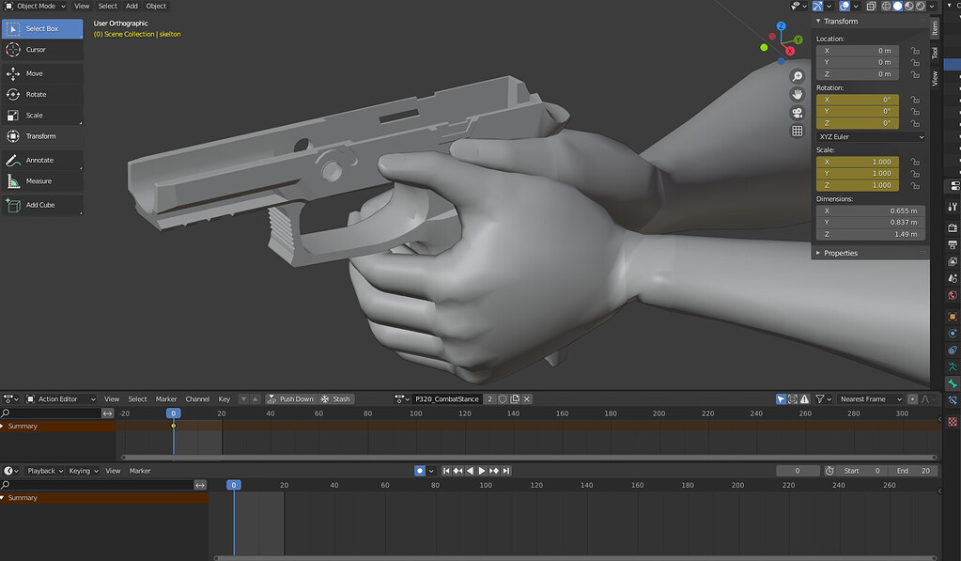Image resolution: width=961 pixels, height=561 pixels.
Task: Open the camera view icon in viewport
Action: click(797, 112)
